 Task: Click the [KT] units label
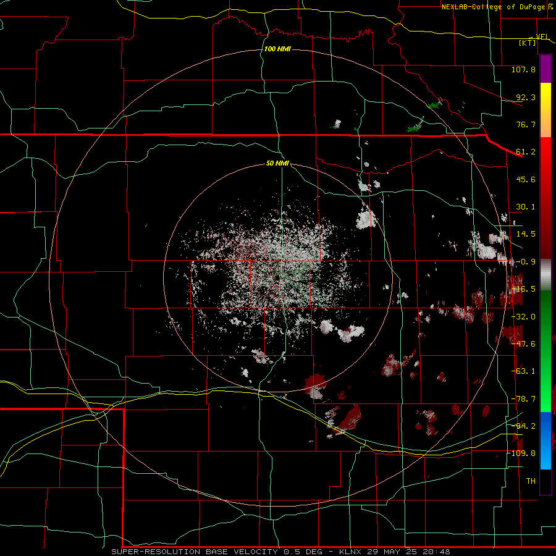528,43
